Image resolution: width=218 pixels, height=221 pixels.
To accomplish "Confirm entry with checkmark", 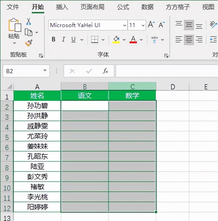I will 89,71.
